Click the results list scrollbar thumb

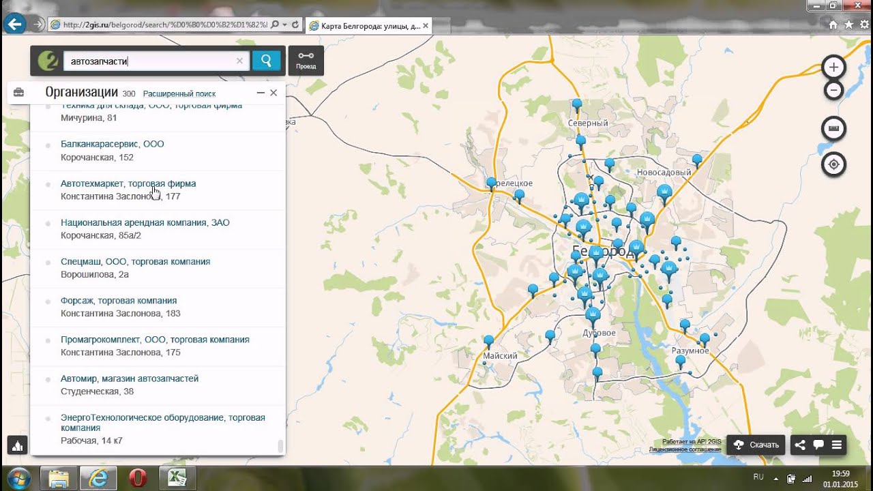coord(280,446)
